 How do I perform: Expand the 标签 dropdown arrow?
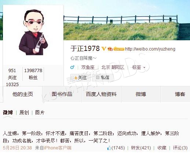point(144,67)
